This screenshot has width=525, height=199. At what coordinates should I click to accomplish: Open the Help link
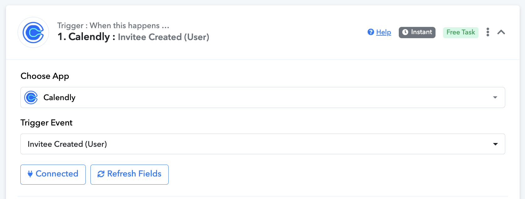[x=384, y=32]
